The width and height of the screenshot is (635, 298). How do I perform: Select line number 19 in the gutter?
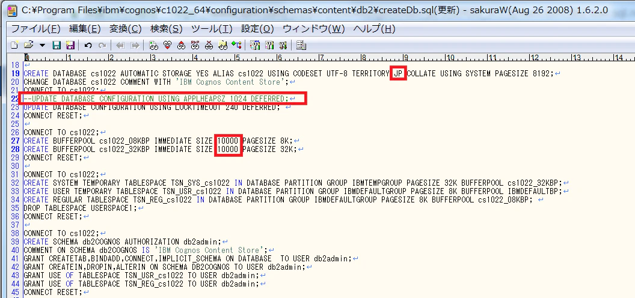click(15, 74)
